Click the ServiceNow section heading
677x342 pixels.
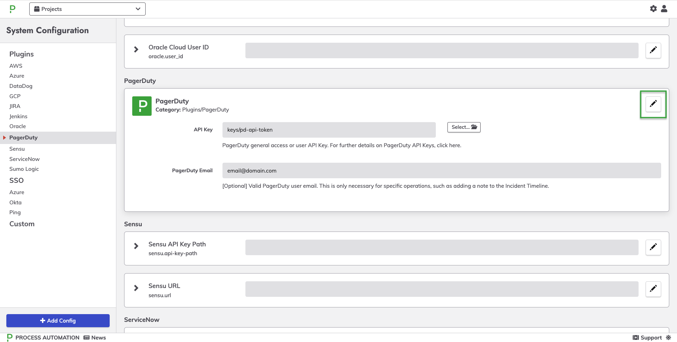click(x=142, y=320)
